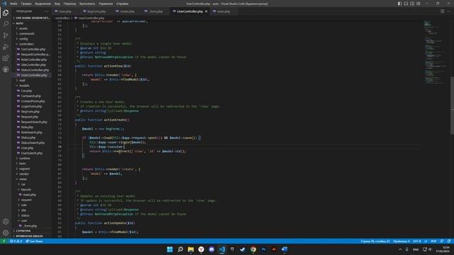The height and width of the screenshot is (255, 454).
Task: Click the minimap code overview
Action: pos(436,52)
